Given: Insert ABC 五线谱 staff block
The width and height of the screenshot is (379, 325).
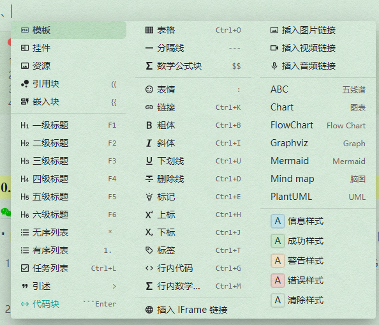Looking at the screenshot, I should click(318, 90).
